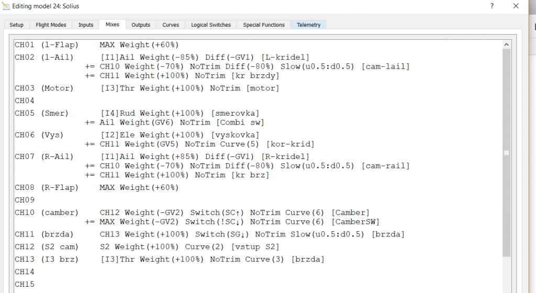Select the CH03 Motor throttle mix
536x293 pixels.
pyautogui.click(x=189, y=88)
